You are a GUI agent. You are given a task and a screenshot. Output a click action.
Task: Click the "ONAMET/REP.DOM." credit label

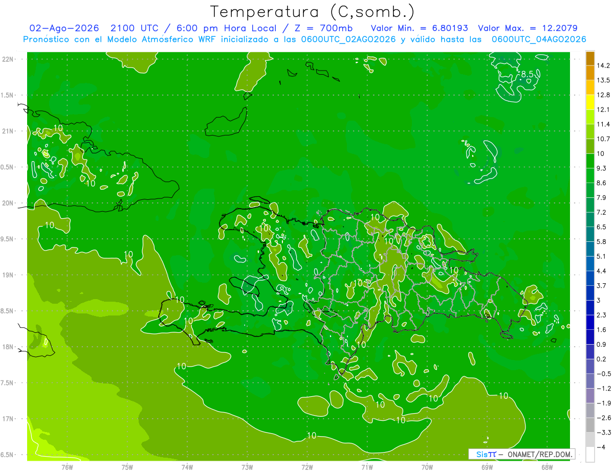541,454
